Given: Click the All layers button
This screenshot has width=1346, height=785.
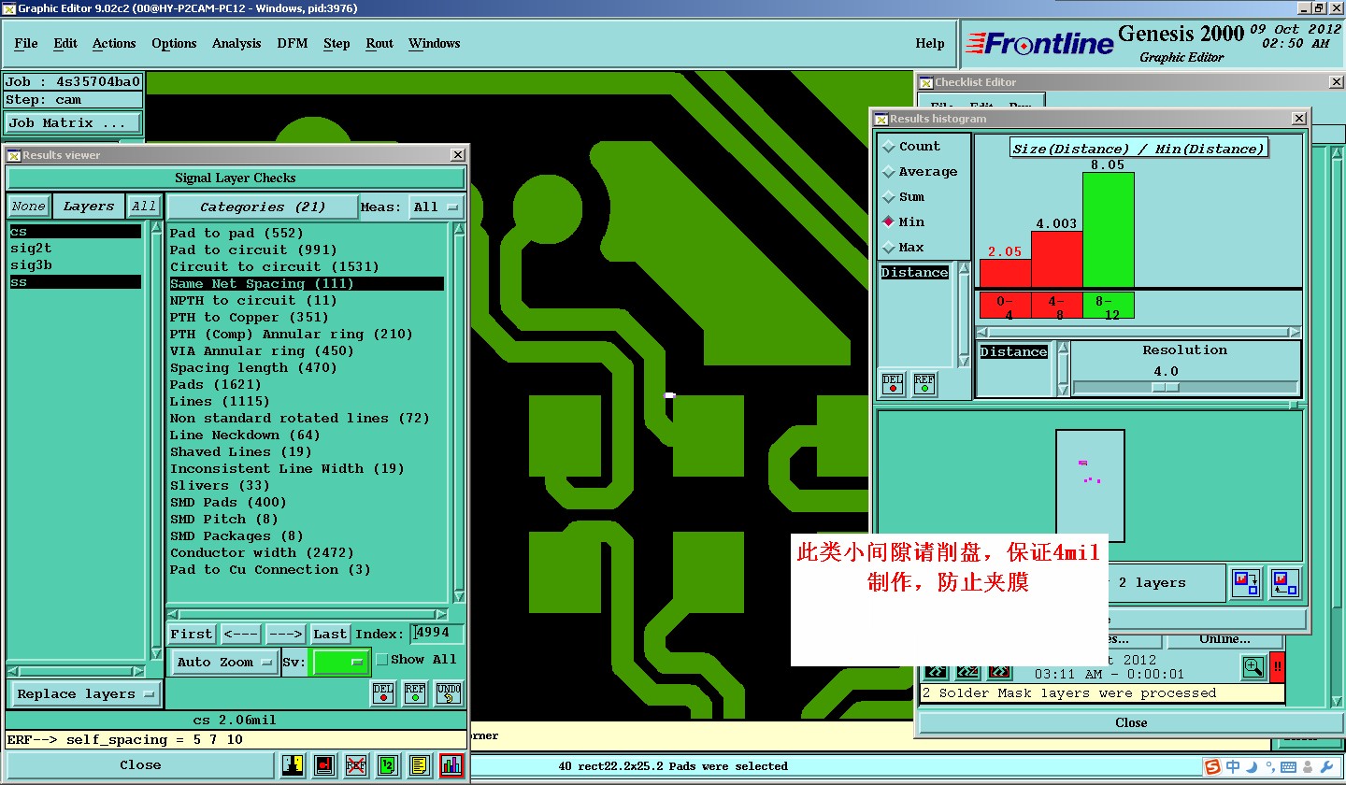Looking at the screenshot, I should (x=144, y=207).
